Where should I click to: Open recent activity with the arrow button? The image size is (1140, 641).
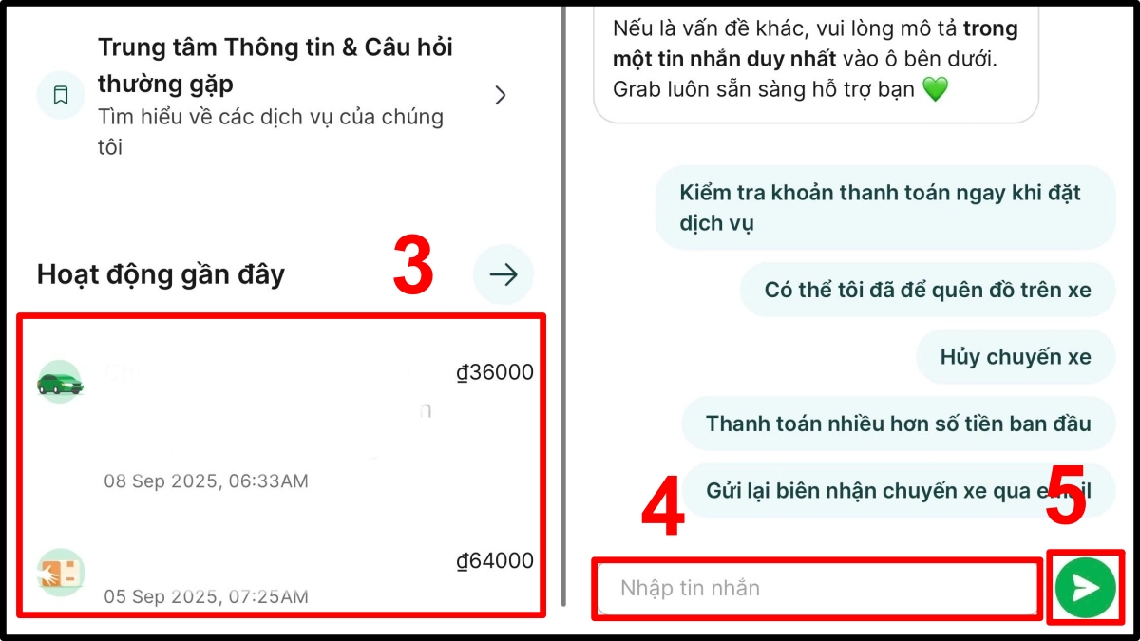(x=503, y=274)
